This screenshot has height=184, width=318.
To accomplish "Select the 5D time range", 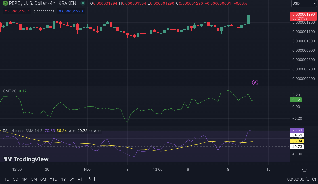I will 16,179.
